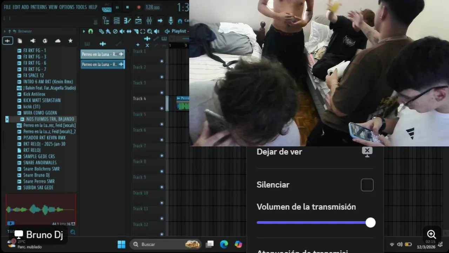The height and width of the screenshot is (253, 449).
Task: Toggle the playlist snap magnet icon
Action: point(91,31)
